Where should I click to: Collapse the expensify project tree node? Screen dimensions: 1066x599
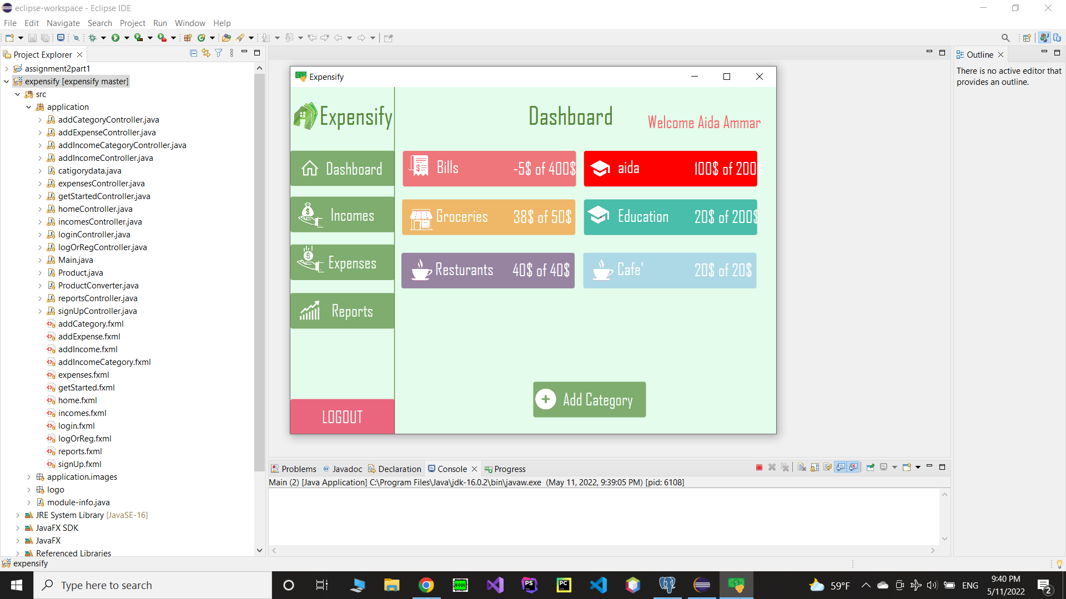(7, 82)
